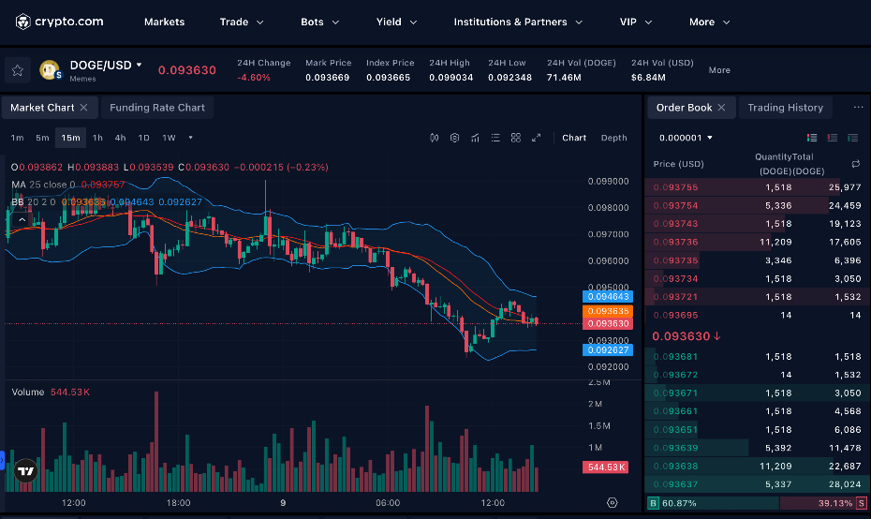
Task: Expand the Bots menu
Action: point(320,22)
